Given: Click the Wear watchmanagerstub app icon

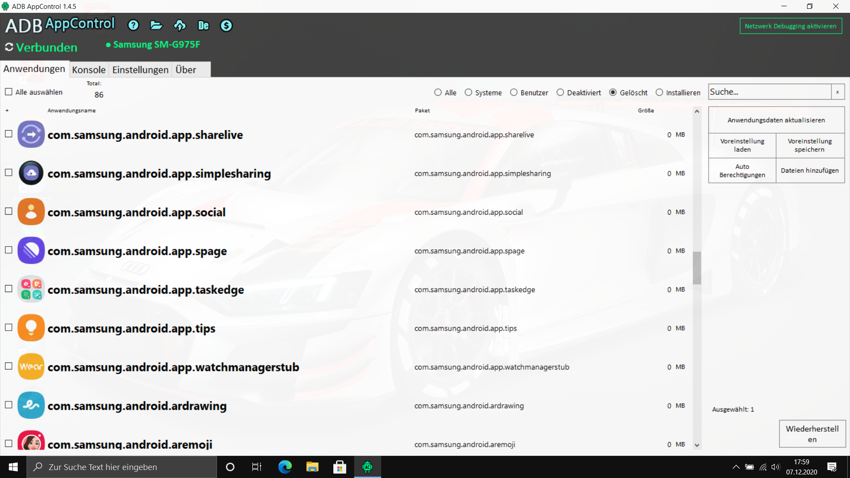Looking at the screenshot, I should click(x=31, y=366).
